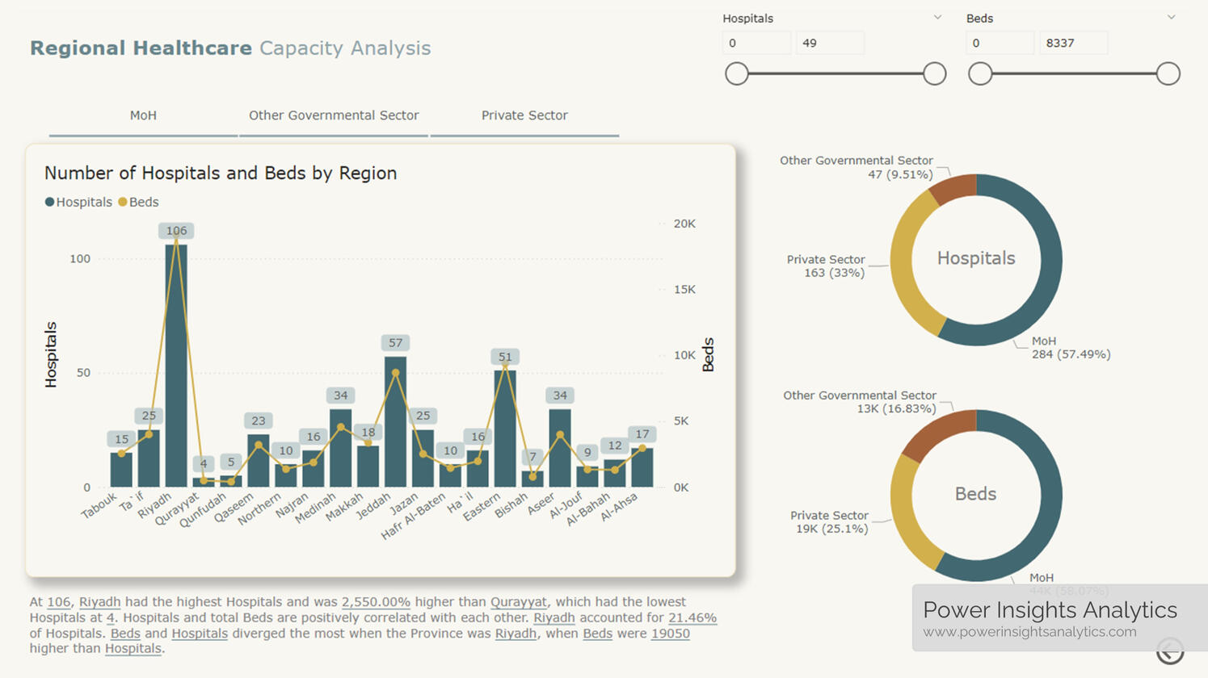The height and width of the screenshot is (678, 1208).
Task: Click the Hospitals maximum input showing 49
Action: 830,42
